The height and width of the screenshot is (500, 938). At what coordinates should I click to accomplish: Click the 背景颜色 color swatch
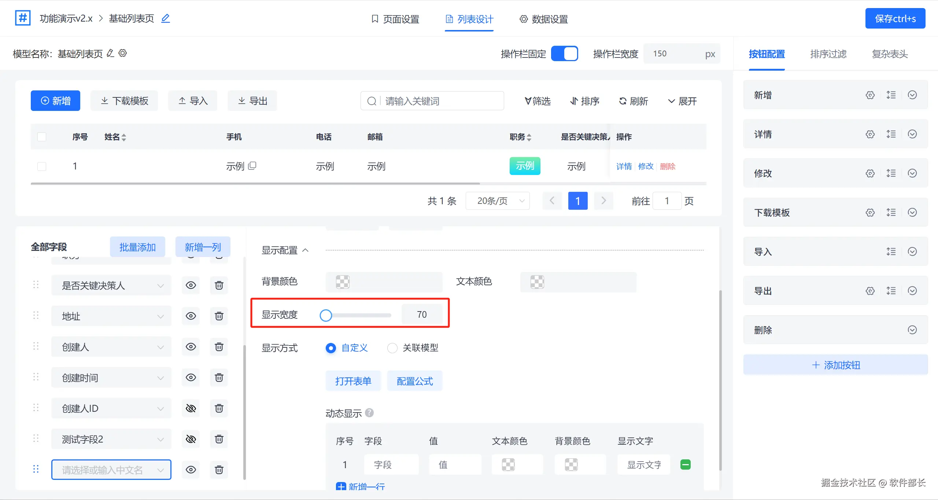point(343,282)
